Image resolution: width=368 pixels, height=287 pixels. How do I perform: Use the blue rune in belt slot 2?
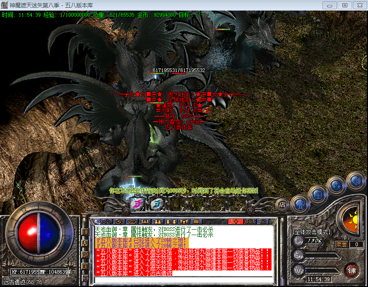pyautogui.click(x=157, y=204)
